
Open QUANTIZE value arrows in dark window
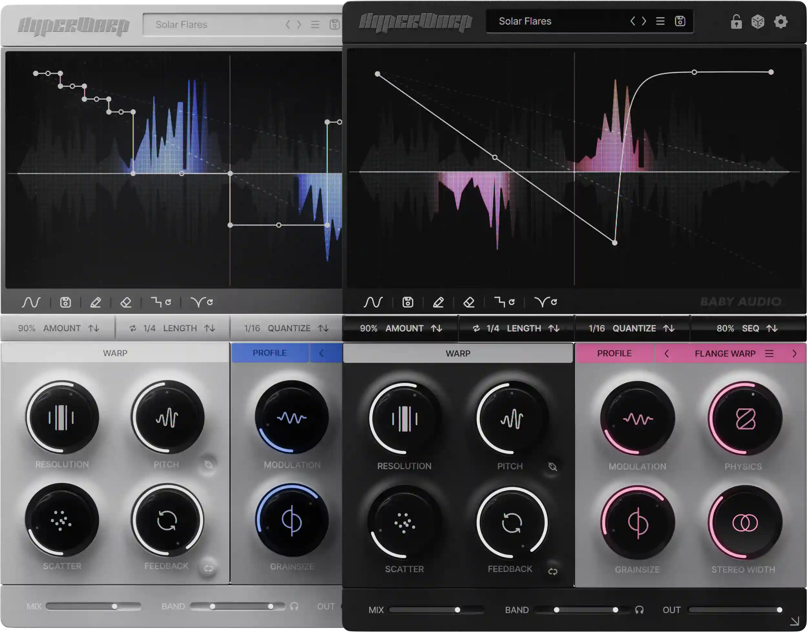tap(669, 328)
